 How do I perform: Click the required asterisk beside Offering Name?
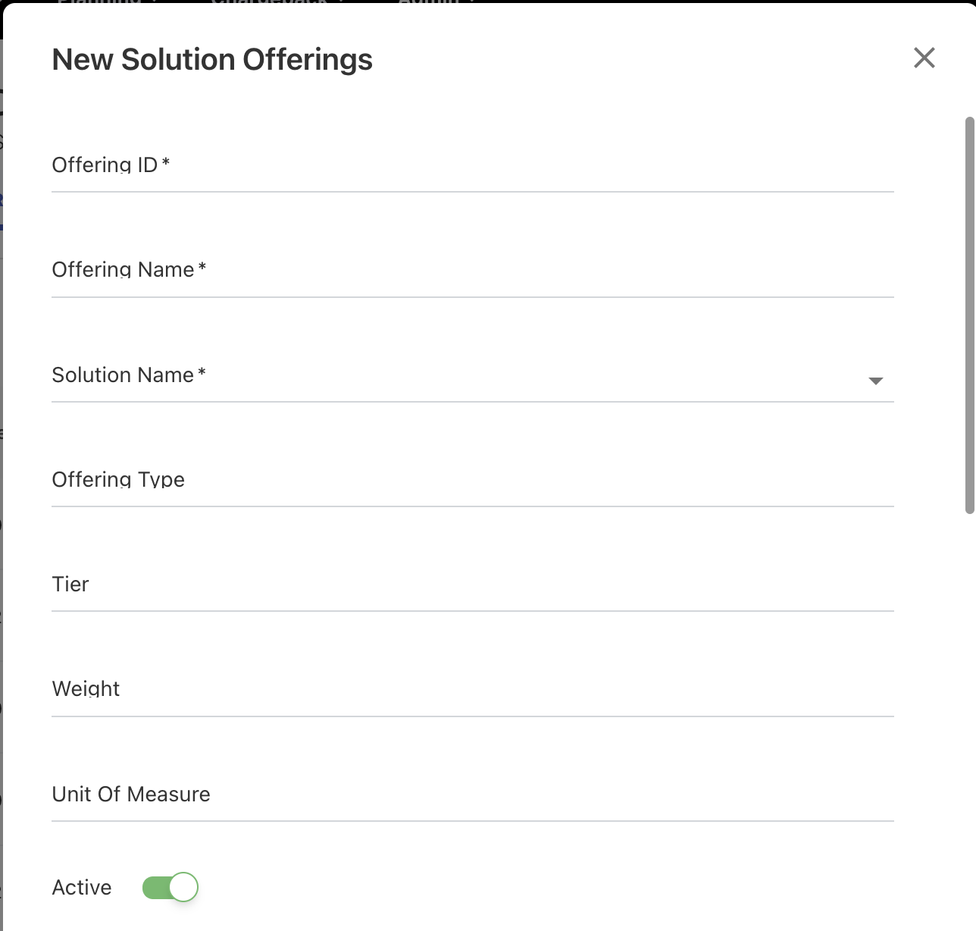click(x=202, y=267)
